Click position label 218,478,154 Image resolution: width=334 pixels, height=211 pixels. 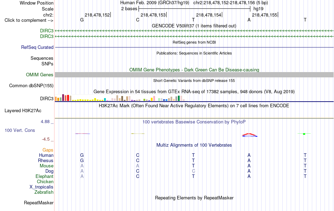208,15
